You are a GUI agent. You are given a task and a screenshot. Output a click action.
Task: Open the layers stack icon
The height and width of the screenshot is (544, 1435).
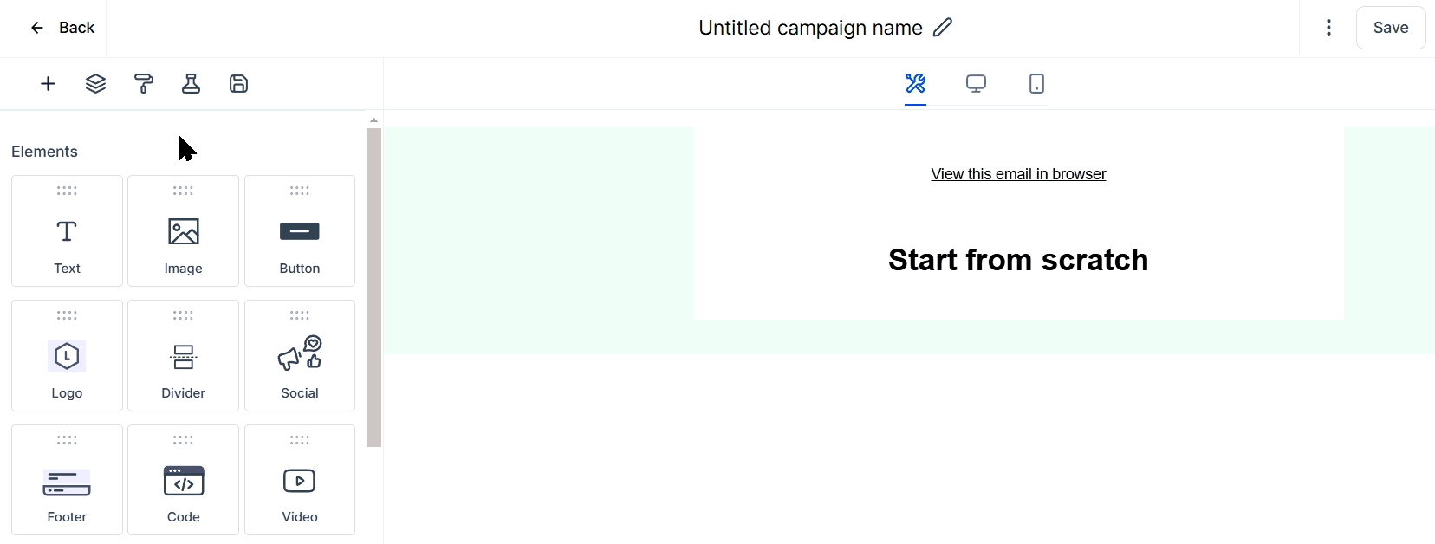(95, 84)
